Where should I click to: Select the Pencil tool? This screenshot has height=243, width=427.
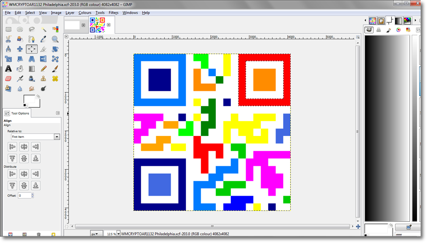tap(43, 69)
